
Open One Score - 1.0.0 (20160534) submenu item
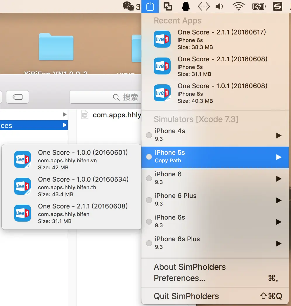coord(72,186)
